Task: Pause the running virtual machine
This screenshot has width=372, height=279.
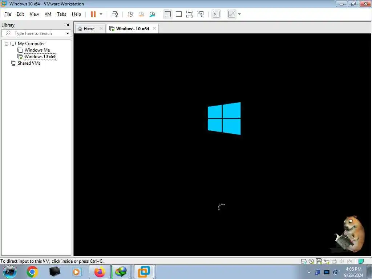Action: (x=93, y=14)
